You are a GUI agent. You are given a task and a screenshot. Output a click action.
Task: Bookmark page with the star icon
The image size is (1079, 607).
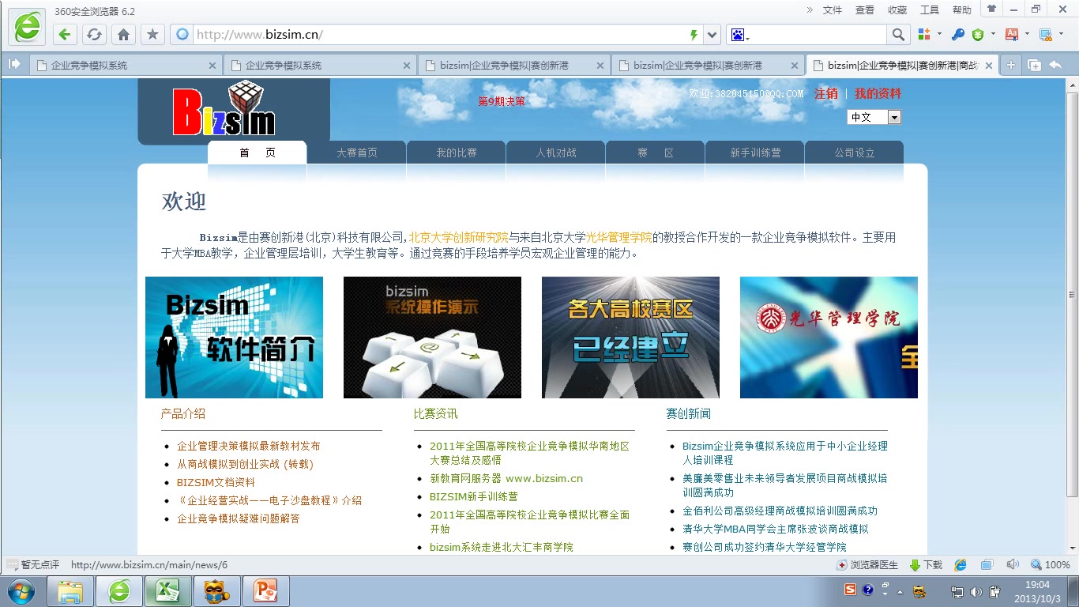point(152,35)
